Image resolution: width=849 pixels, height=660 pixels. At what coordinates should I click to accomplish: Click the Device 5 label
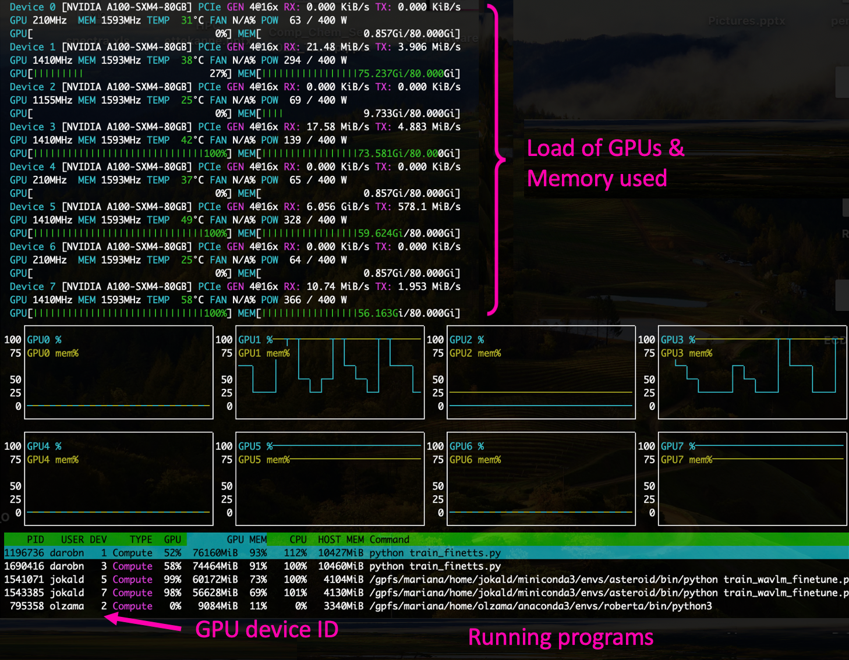pos(33,207)
